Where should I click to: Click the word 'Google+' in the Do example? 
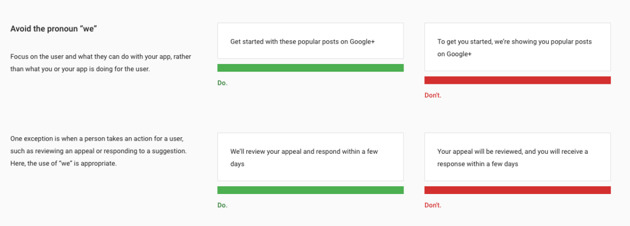362,41
